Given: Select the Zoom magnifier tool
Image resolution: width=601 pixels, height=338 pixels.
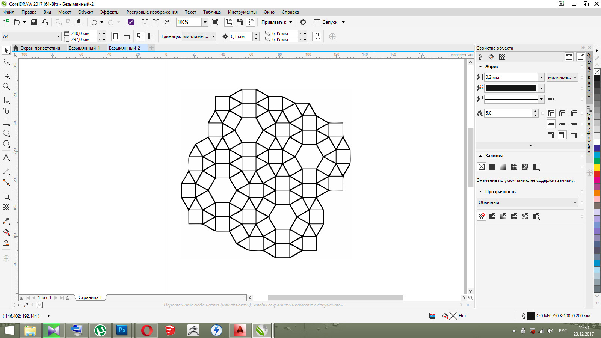Looking at the screenshot, I should coord(6,86).
